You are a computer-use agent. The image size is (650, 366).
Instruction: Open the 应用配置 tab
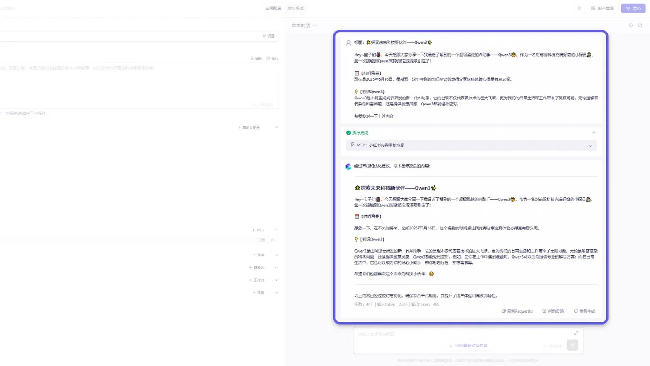[x=273, y=8]
